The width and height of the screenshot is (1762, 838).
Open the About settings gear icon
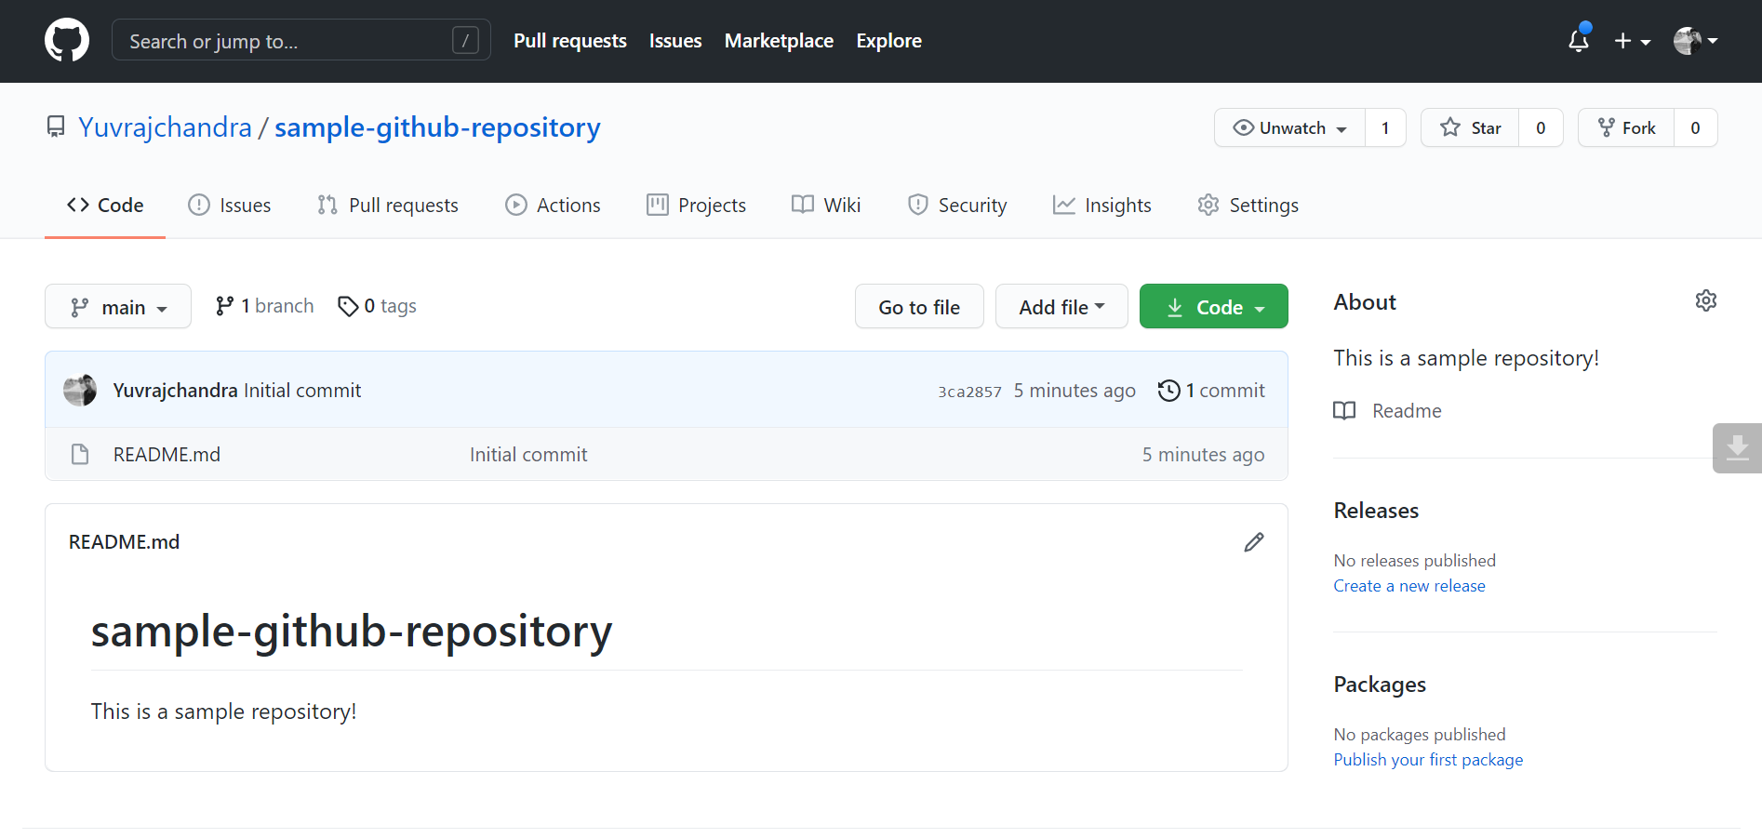pos(1706,299)
